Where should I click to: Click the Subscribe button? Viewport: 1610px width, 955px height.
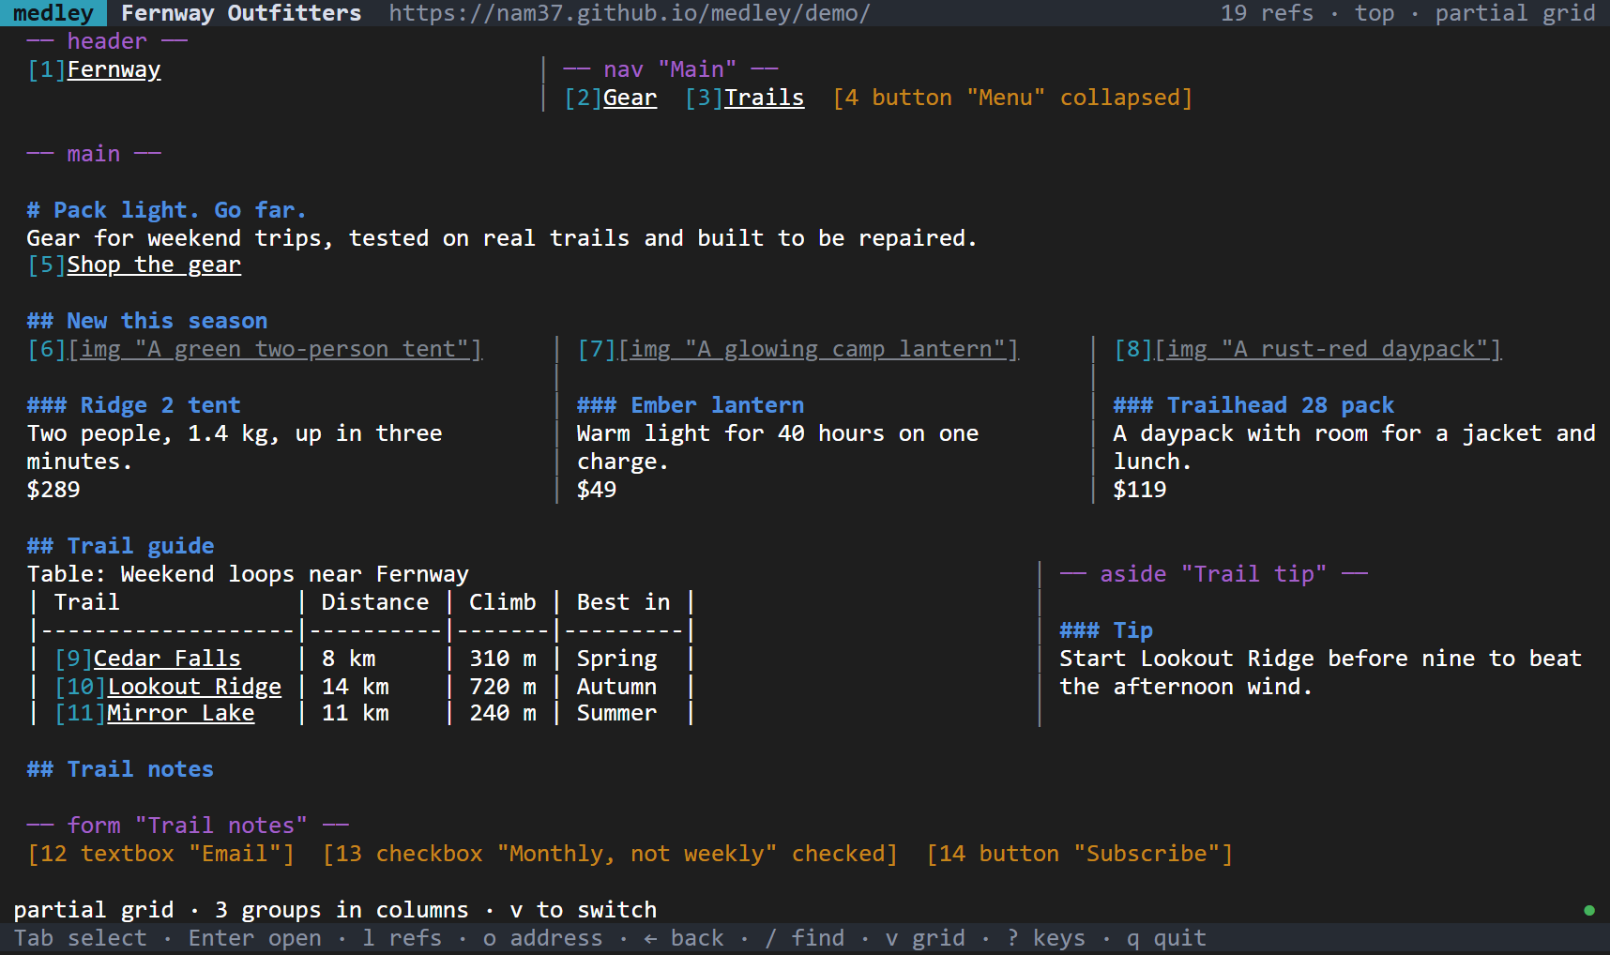click(1080, 854)
